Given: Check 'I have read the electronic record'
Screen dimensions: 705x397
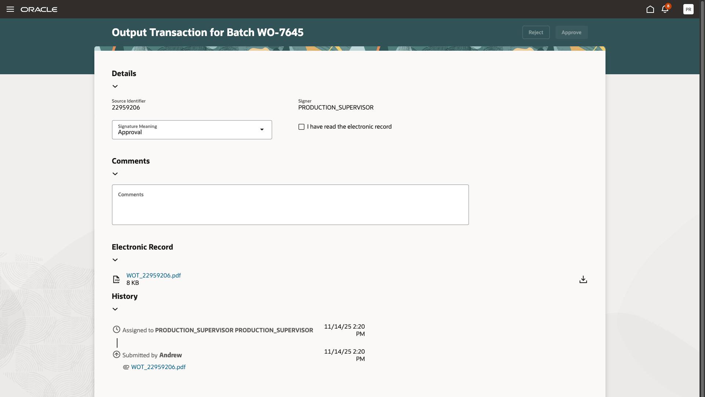Looking at the screenshot, I should pos(301,126).
